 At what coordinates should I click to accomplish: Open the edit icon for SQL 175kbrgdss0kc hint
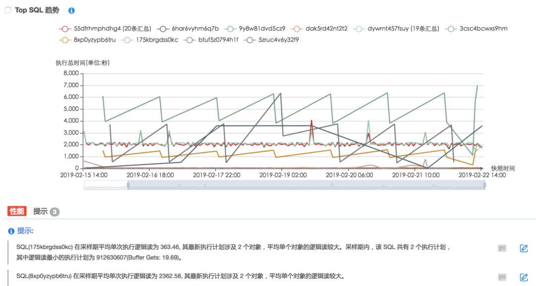524,248
